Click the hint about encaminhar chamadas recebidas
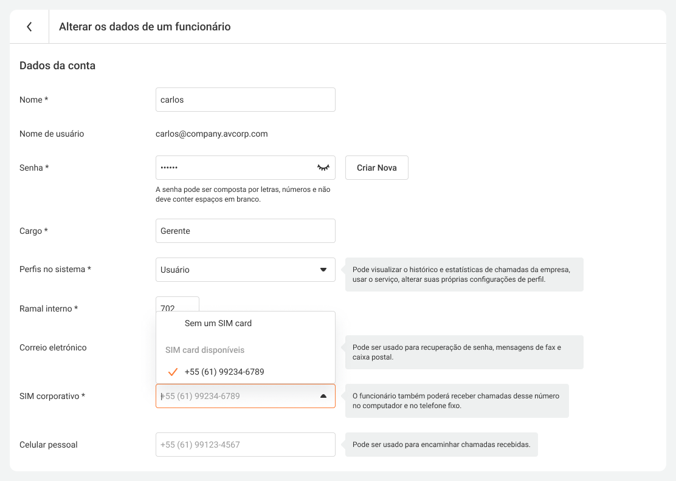This screenshot has width=676, height=481. coord(441,445)
